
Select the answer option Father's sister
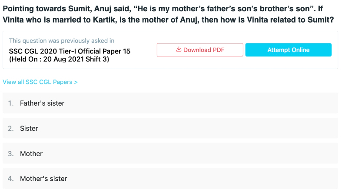tap(170, 103)
